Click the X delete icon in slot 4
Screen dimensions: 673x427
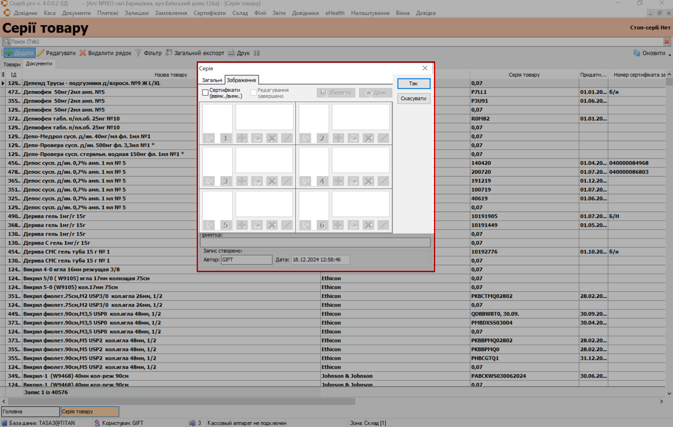pyautogui.click(x=368, y=181)
